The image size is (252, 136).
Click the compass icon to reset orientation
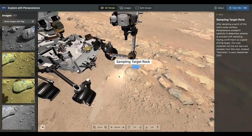point(43,127)
